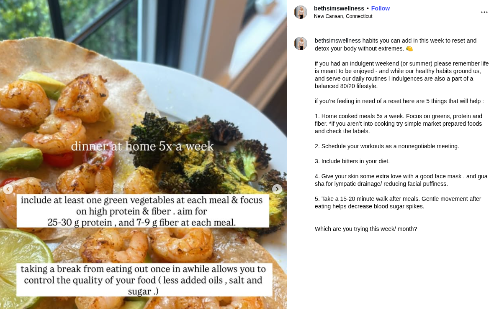Open the profile picture in the post header
This screenshot has width=494, height=309.
(x=300, y=12)
